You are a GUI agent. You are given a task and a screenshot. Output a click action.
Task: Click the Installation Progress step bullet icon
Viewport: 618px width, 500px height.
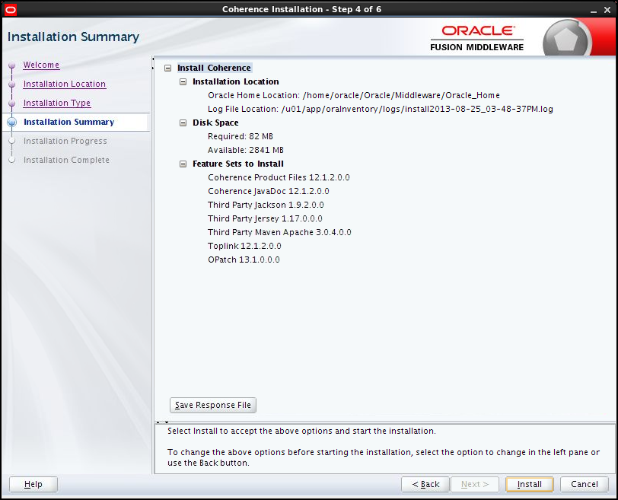pos(12,141)
